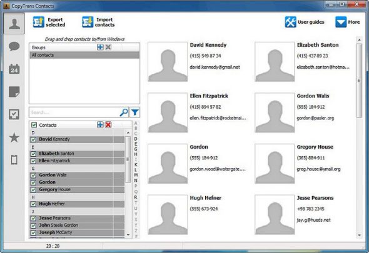Click Import contacts button
This screenshot has width=369, height=253.
pyautogui.click(x=98, y=22)
